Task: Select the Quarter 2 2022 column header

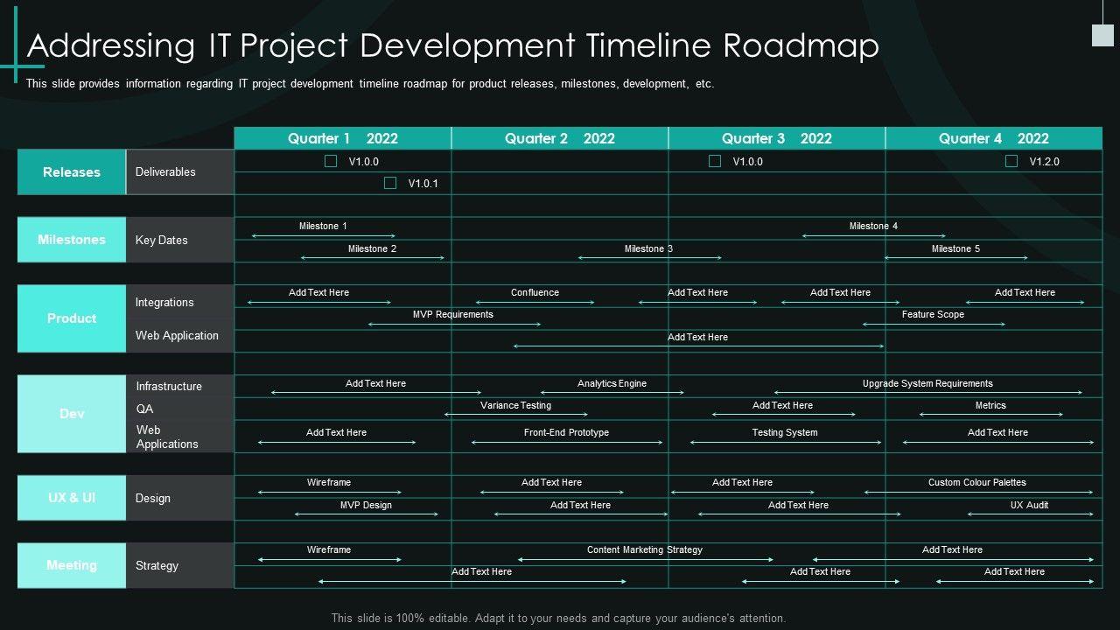Action: point(560,138)
